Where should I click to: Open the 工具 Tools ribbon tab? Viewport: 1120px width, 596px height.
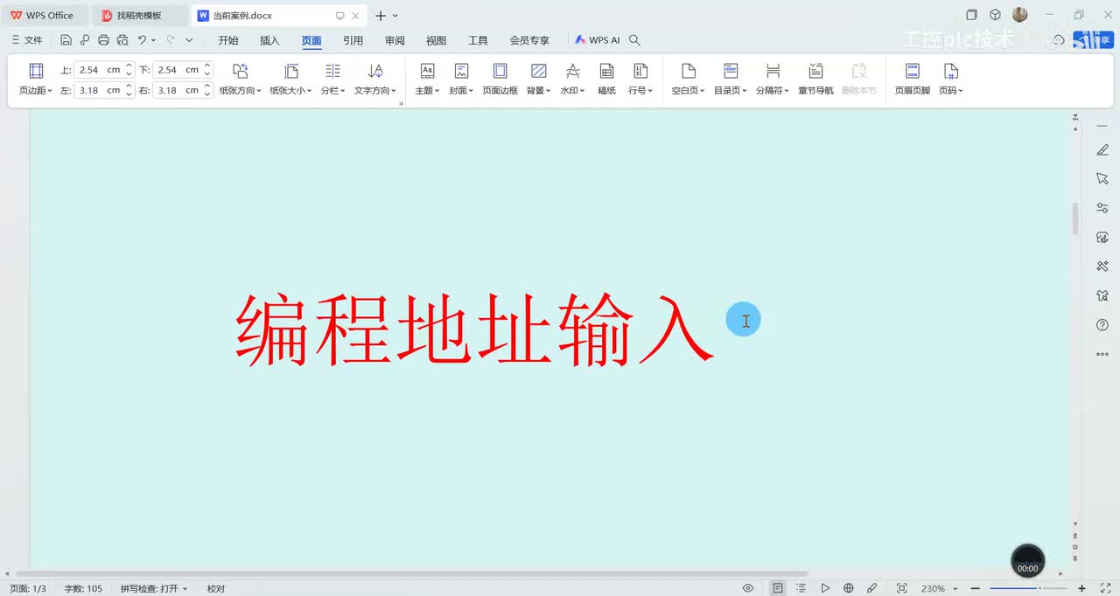click(478, 40)
